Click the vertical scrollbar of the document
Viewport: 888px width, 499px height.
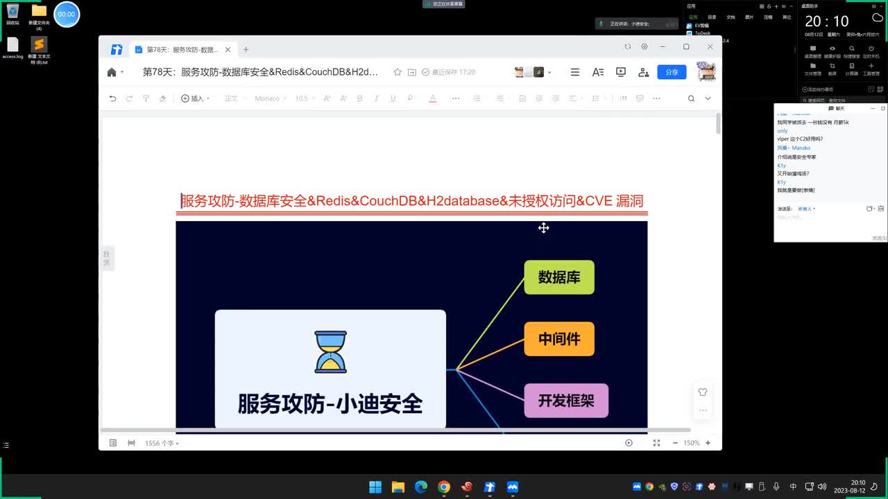click(x=719, y=123)
